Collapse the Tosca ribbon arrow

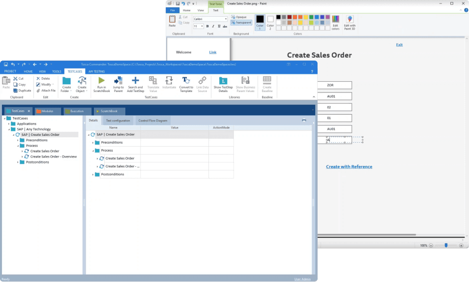pos(314,97)
